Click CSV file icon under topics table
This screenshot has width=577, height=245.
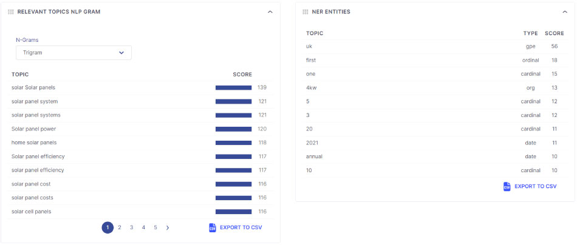(x=213, y=227)
